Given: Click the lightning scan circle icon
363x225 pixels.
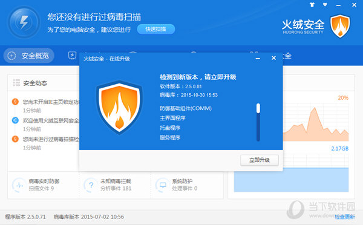Looking at the screenshot, I should tap(24, 22).
